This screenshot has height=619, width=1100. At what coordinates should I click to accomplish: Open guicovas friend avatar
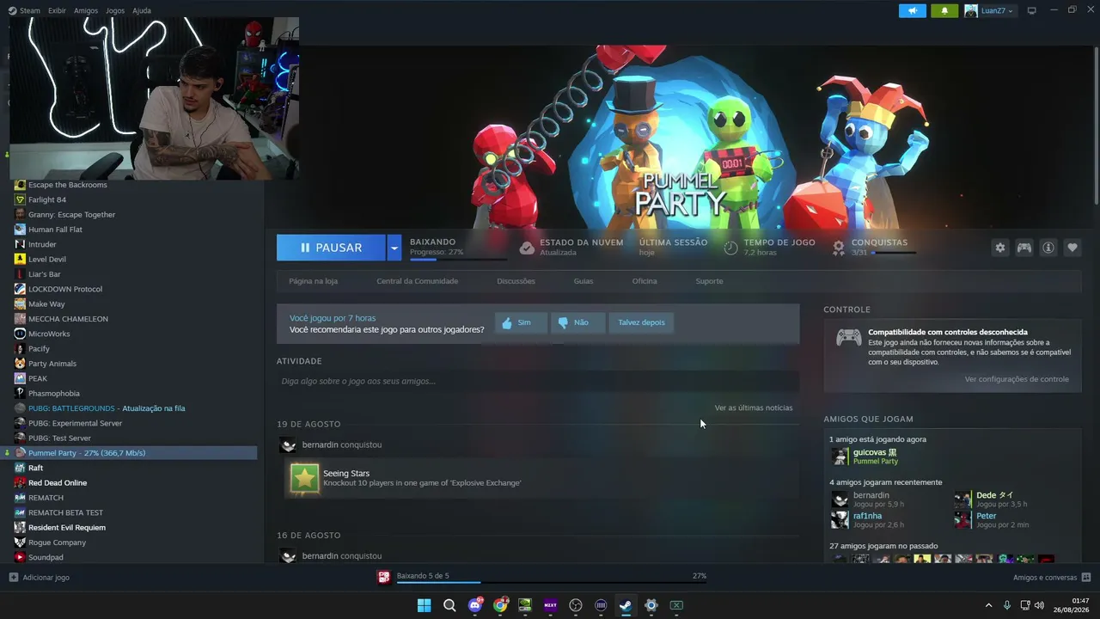(840, 457)
